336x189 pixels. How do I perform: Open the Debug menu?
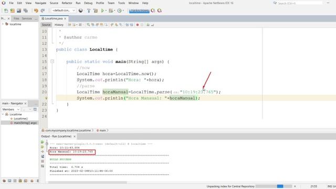click(88, 3)
